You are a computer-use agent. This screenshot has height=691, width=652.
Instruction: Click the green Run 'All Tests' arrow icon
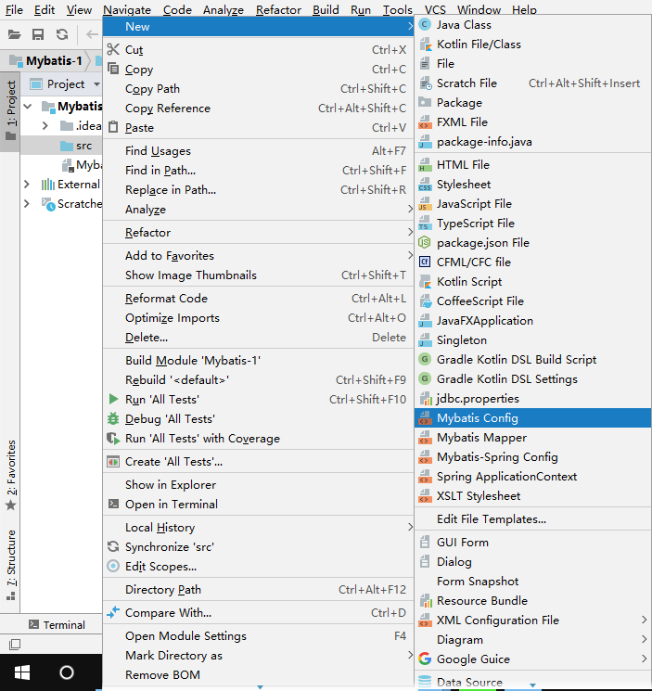pyautogui.click(x=113, y=399)
